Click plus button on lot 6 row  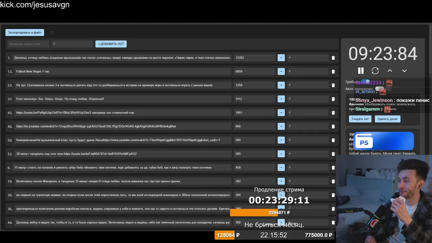281,167
